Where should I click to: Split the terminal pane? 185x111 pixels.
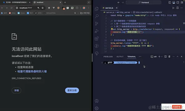point(165,57)
